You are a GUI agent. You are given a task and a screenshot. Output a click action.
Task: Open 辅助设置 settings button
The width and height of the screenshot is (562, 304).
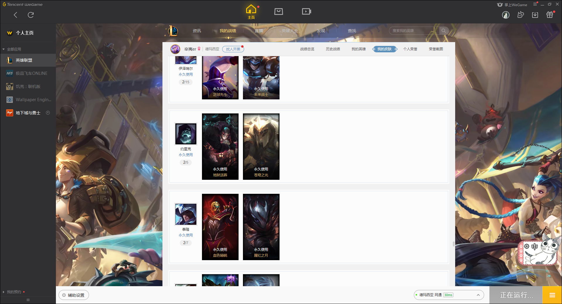74,295
